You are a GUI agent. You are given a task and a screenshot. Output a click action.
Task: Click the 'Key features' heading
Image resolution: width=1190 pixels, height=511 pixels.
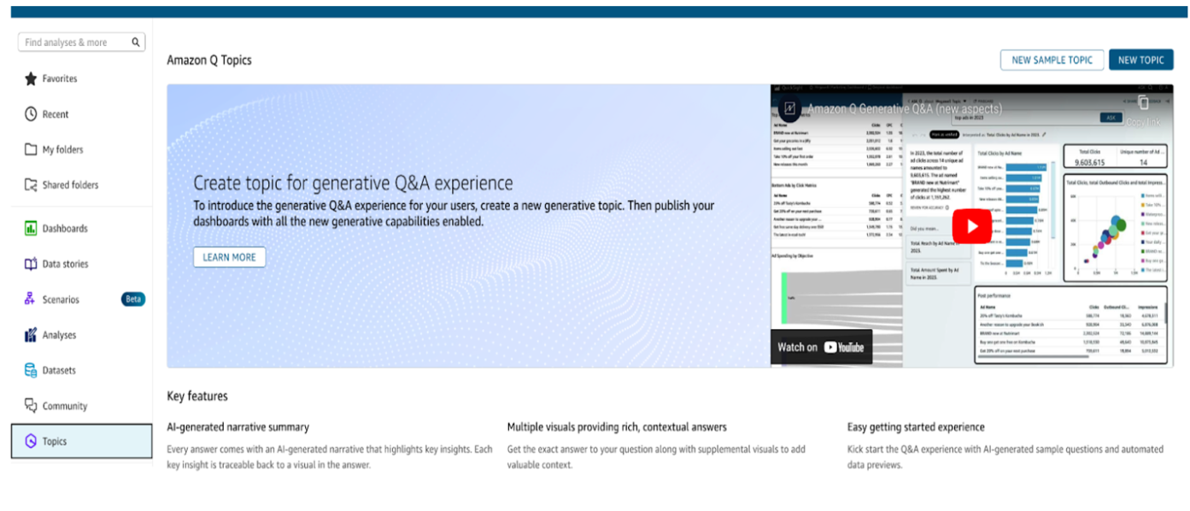pos(197,396)
